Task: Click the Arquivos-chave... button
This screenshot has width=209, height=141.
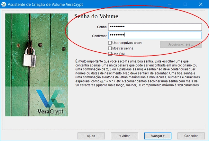Action: 181,44
